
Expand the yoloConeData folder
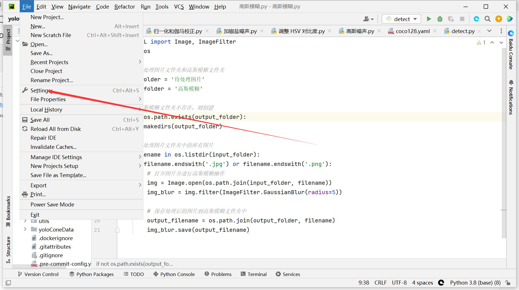25,229
